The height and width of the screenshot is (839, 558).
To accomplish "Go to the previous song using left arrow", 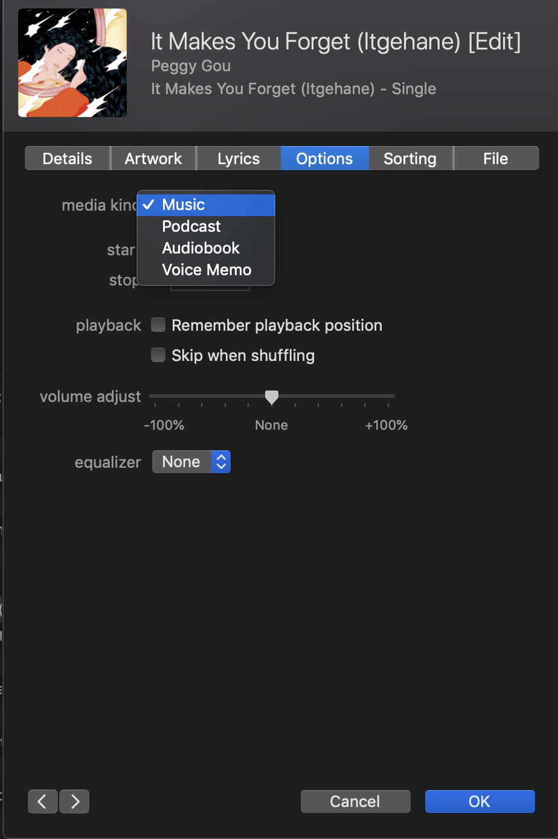I will coord(42,802).
